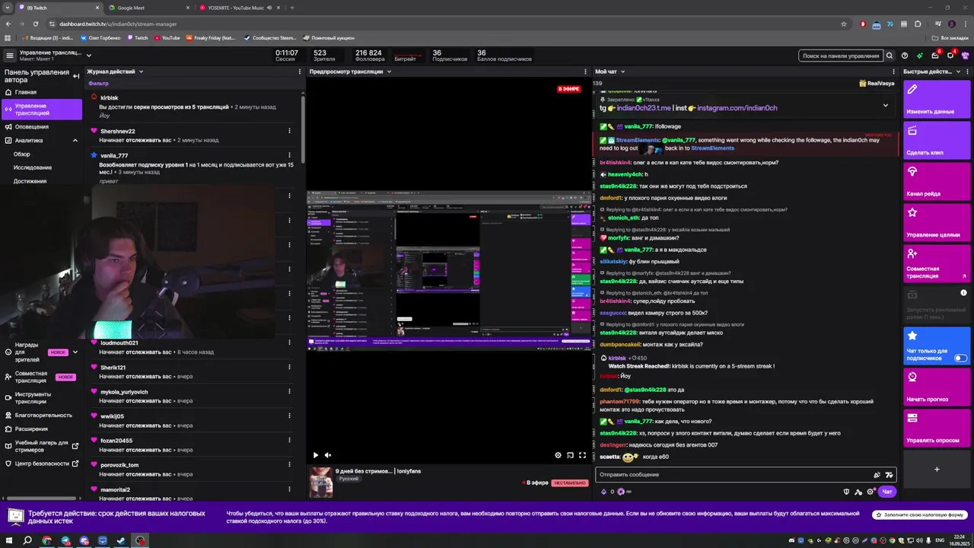Image resolution: width=974 pixels, height=548 pixels.
Task: Open options menu for Мой чат panel
Action: [x=895, y=72]
